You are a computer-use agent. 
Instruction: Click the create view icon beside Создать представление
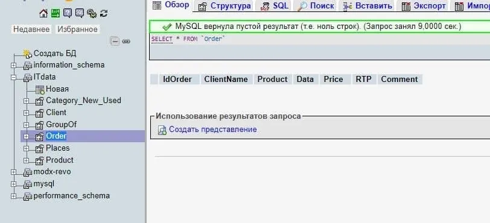(162, 130)
